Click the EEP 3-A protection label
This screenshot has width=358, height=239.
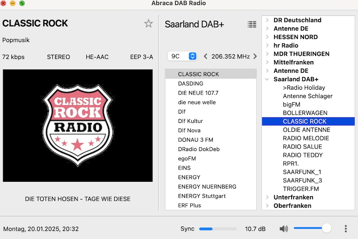(142, 57)
